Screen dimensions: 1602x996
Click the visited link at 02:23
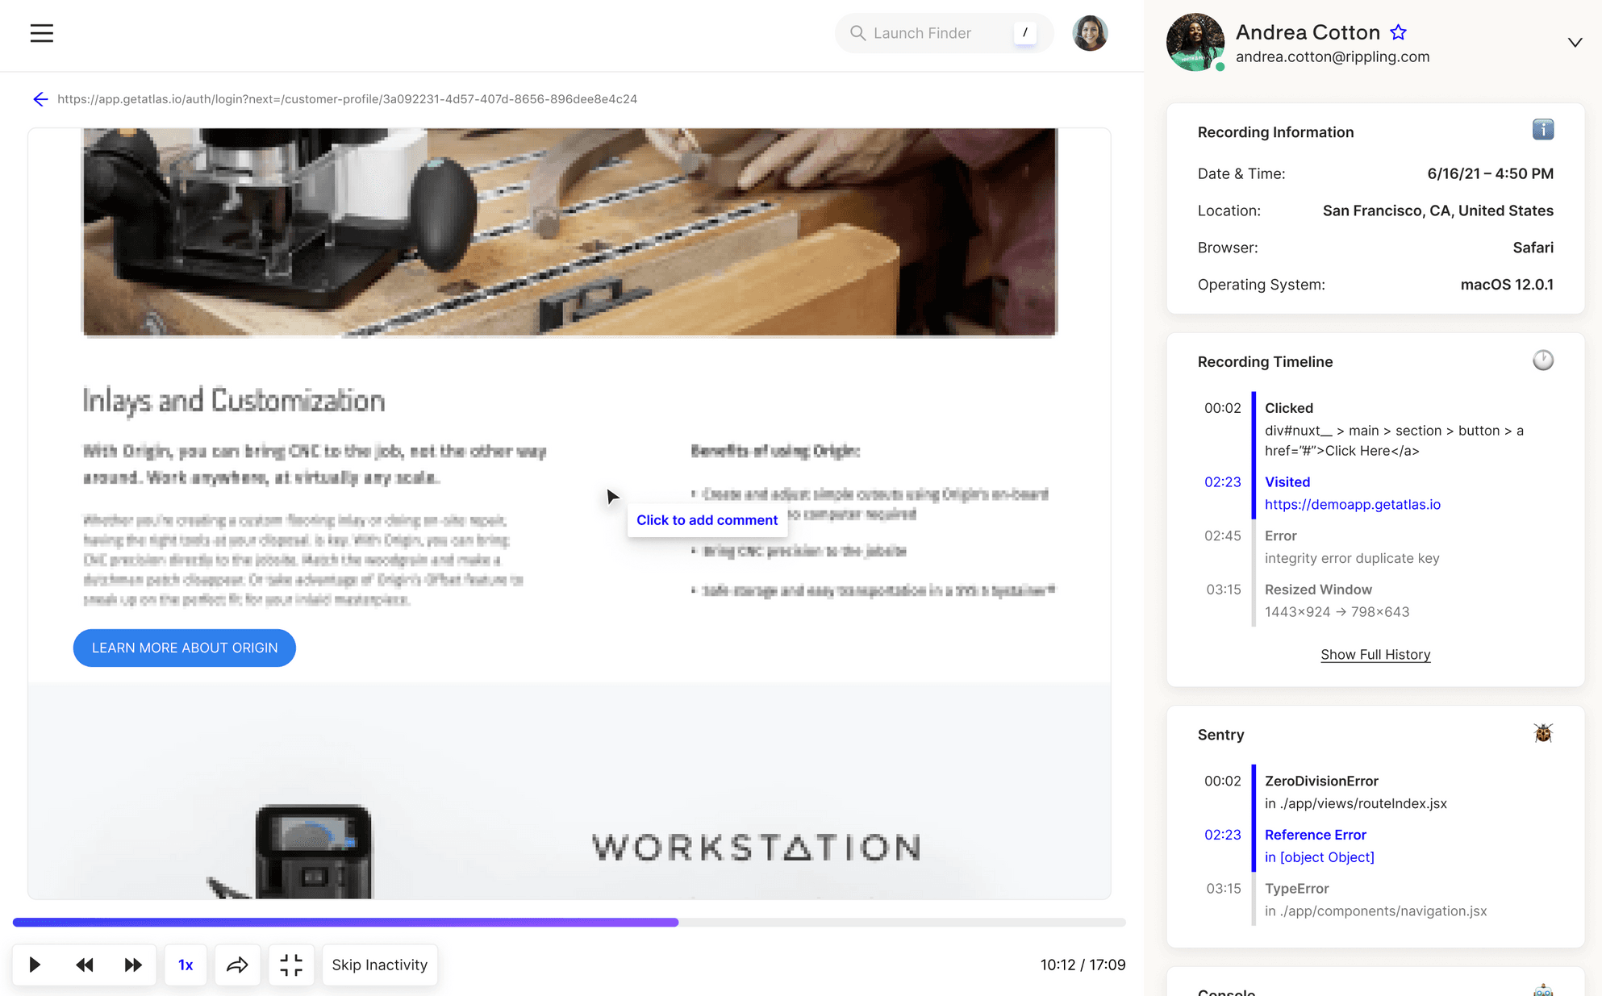(1352, 502)
